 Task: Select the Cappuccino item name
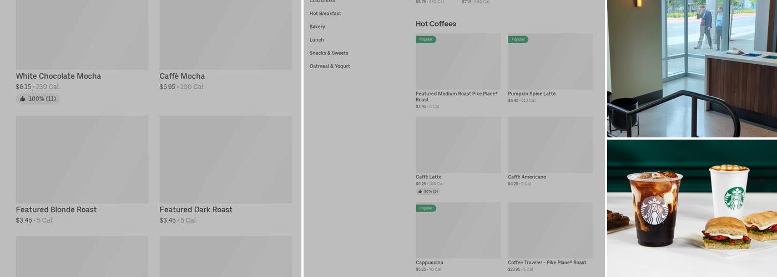(x=430, y=263)
